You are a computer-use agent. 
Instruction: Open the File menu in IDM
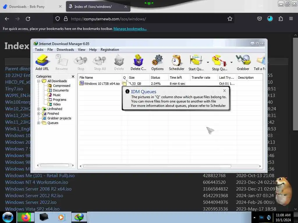coord(50,50)
